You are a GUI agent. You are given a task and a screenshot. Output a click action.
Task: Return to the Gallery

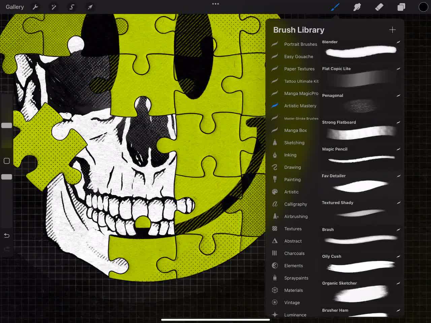point(15,7)
